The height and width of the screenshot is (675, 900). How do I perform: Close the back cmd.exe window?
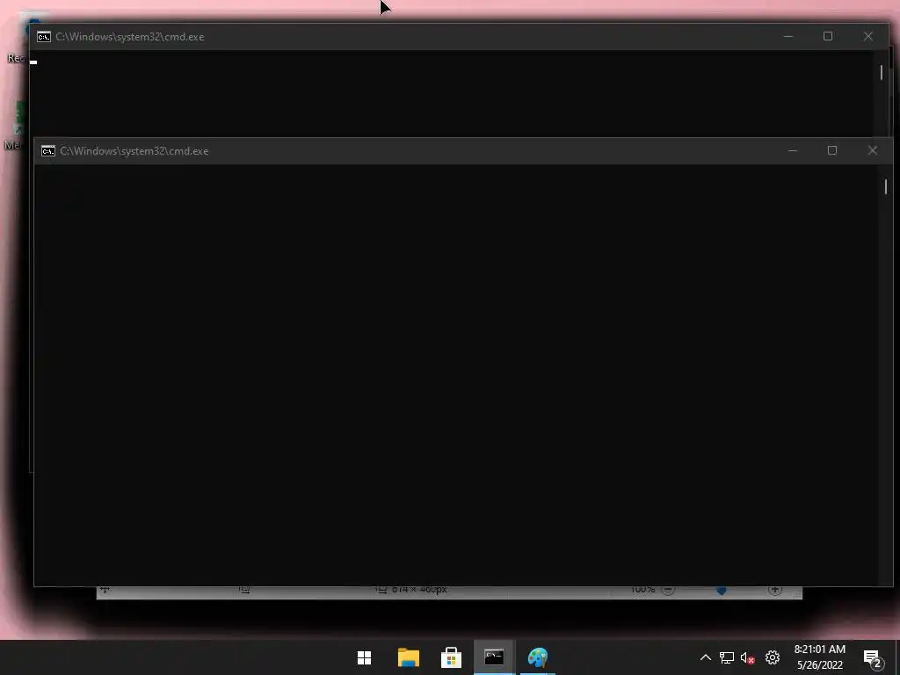click(x=867, y=36)
